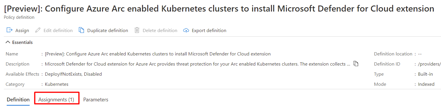This screenshot has height=108, width=441.
Task: Click Export definition text button
Action: [209, 30]
